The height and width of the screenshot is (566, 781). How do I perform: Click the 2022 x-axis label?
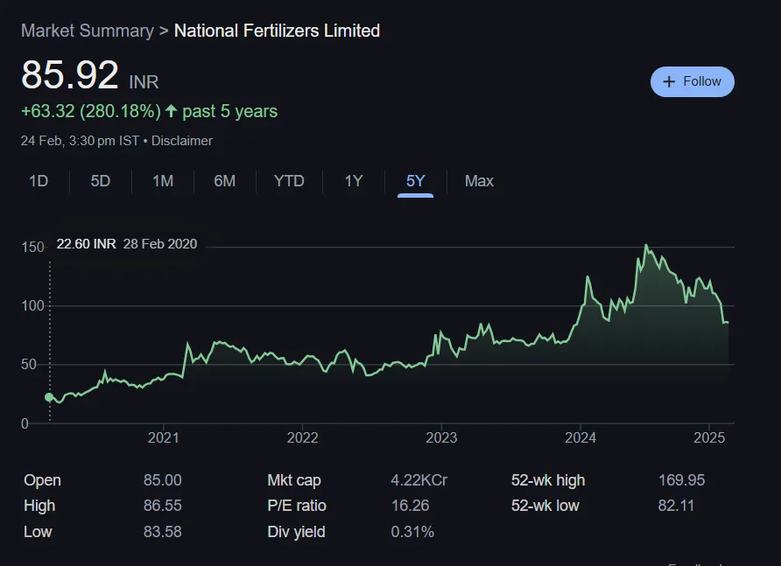coord(302,437)
